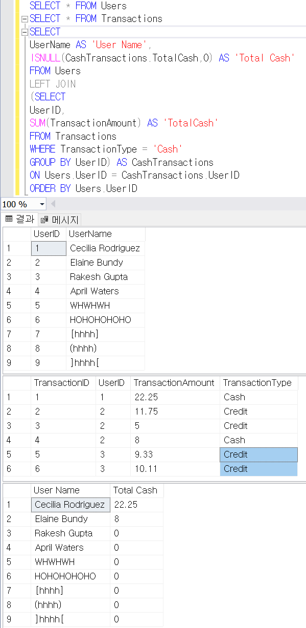This screenshot has height=628, width=306.
Task: Select April Waters in the UserName column
Action: [x=106, y=291]
